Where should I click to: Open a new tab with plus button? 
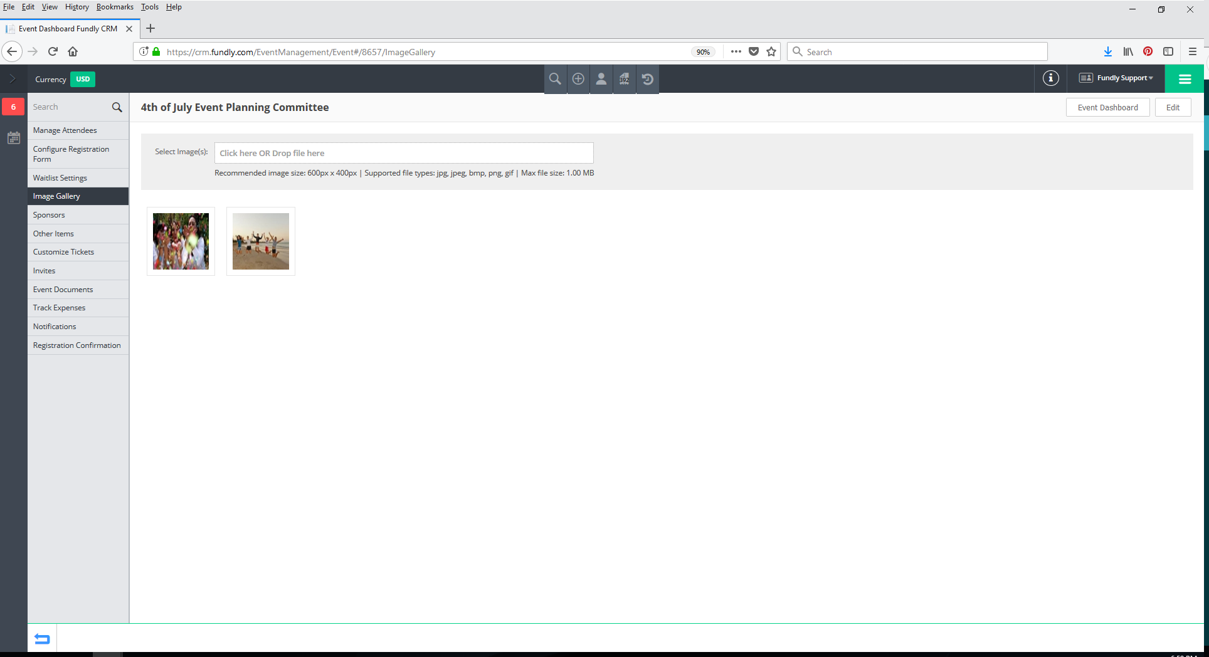tap(150, 28)
